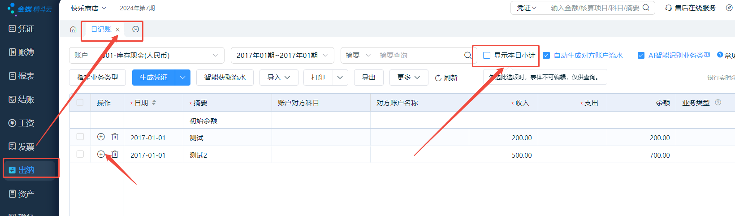Go to 报表 in the sidebar
This screenshot has width=735, height=216.
tap(26, 76)
